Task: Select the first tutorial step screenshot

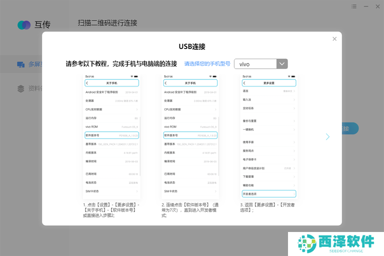Action: point(112,137)
